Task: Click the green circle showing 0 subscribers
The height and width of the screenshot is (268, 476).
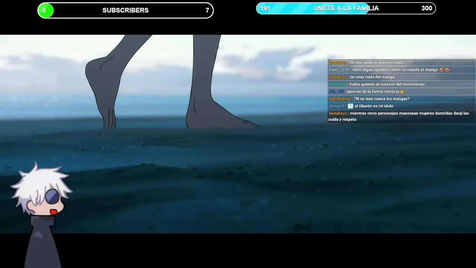Action: pos(45,10)
